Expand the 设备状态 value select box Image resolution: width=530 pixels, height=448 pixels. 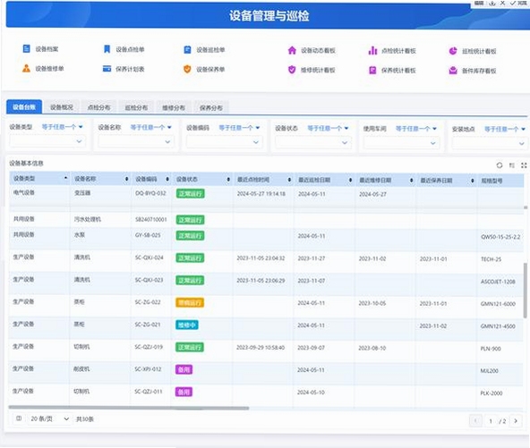pos(313,142)
